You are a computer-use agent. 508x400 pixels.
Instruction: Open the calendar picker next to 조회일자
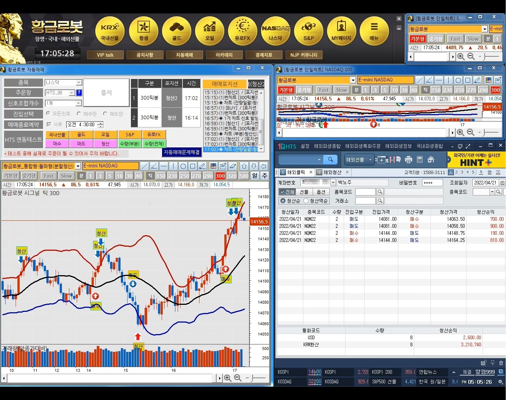tap(502, 183)
